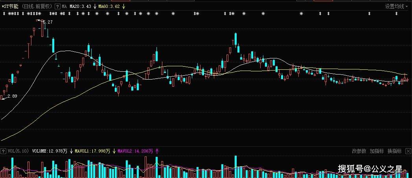The image size is (412, 178).
Task: Click the MA20 down arrow indicator
Action: click(95, 6)
